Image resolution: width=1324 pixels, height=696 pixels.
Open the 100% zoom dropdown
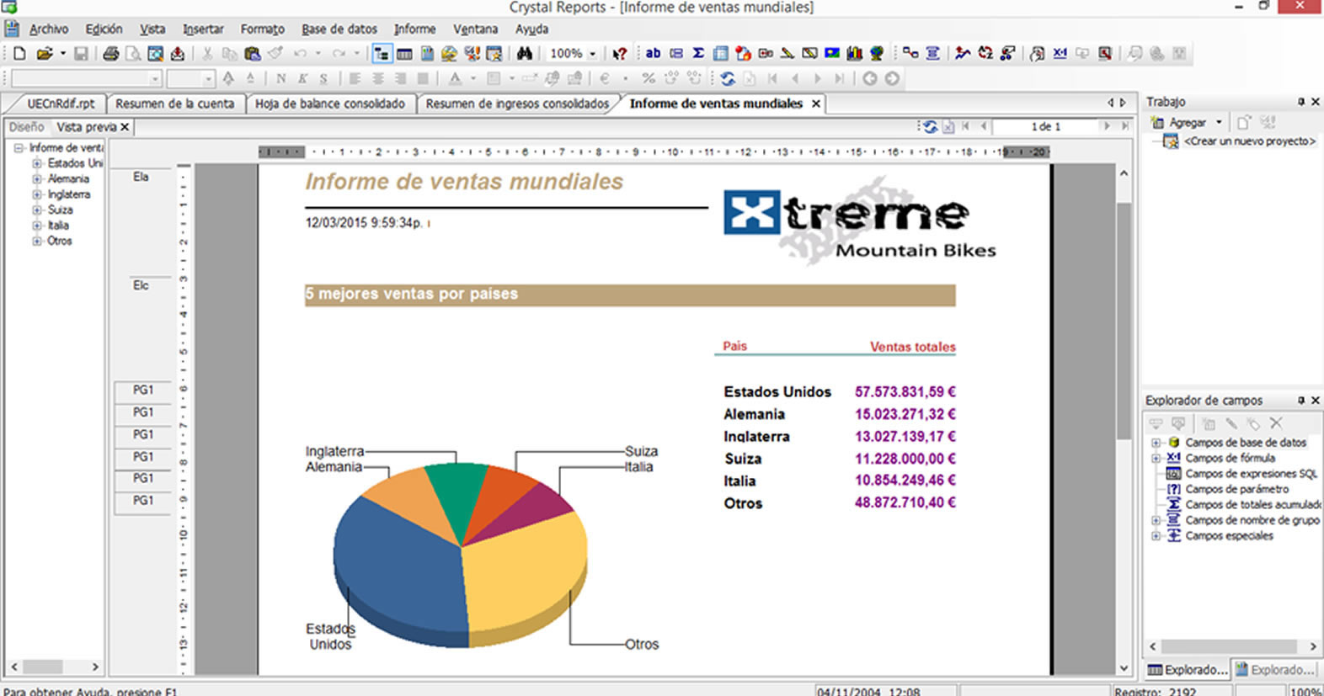[x=592, y=54]
